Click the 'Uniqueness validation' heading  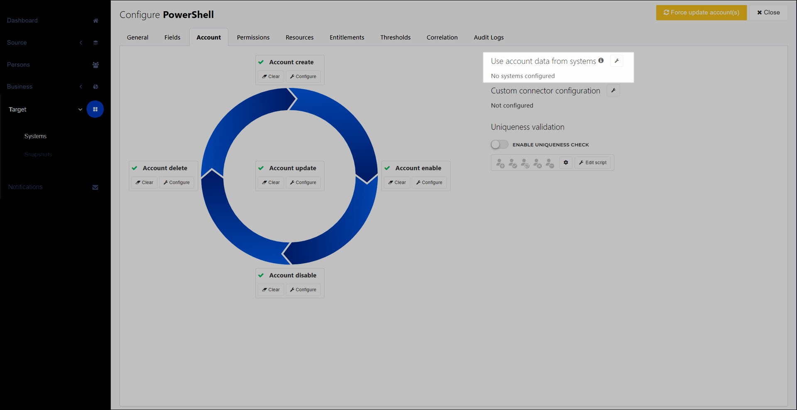point(528,127)
